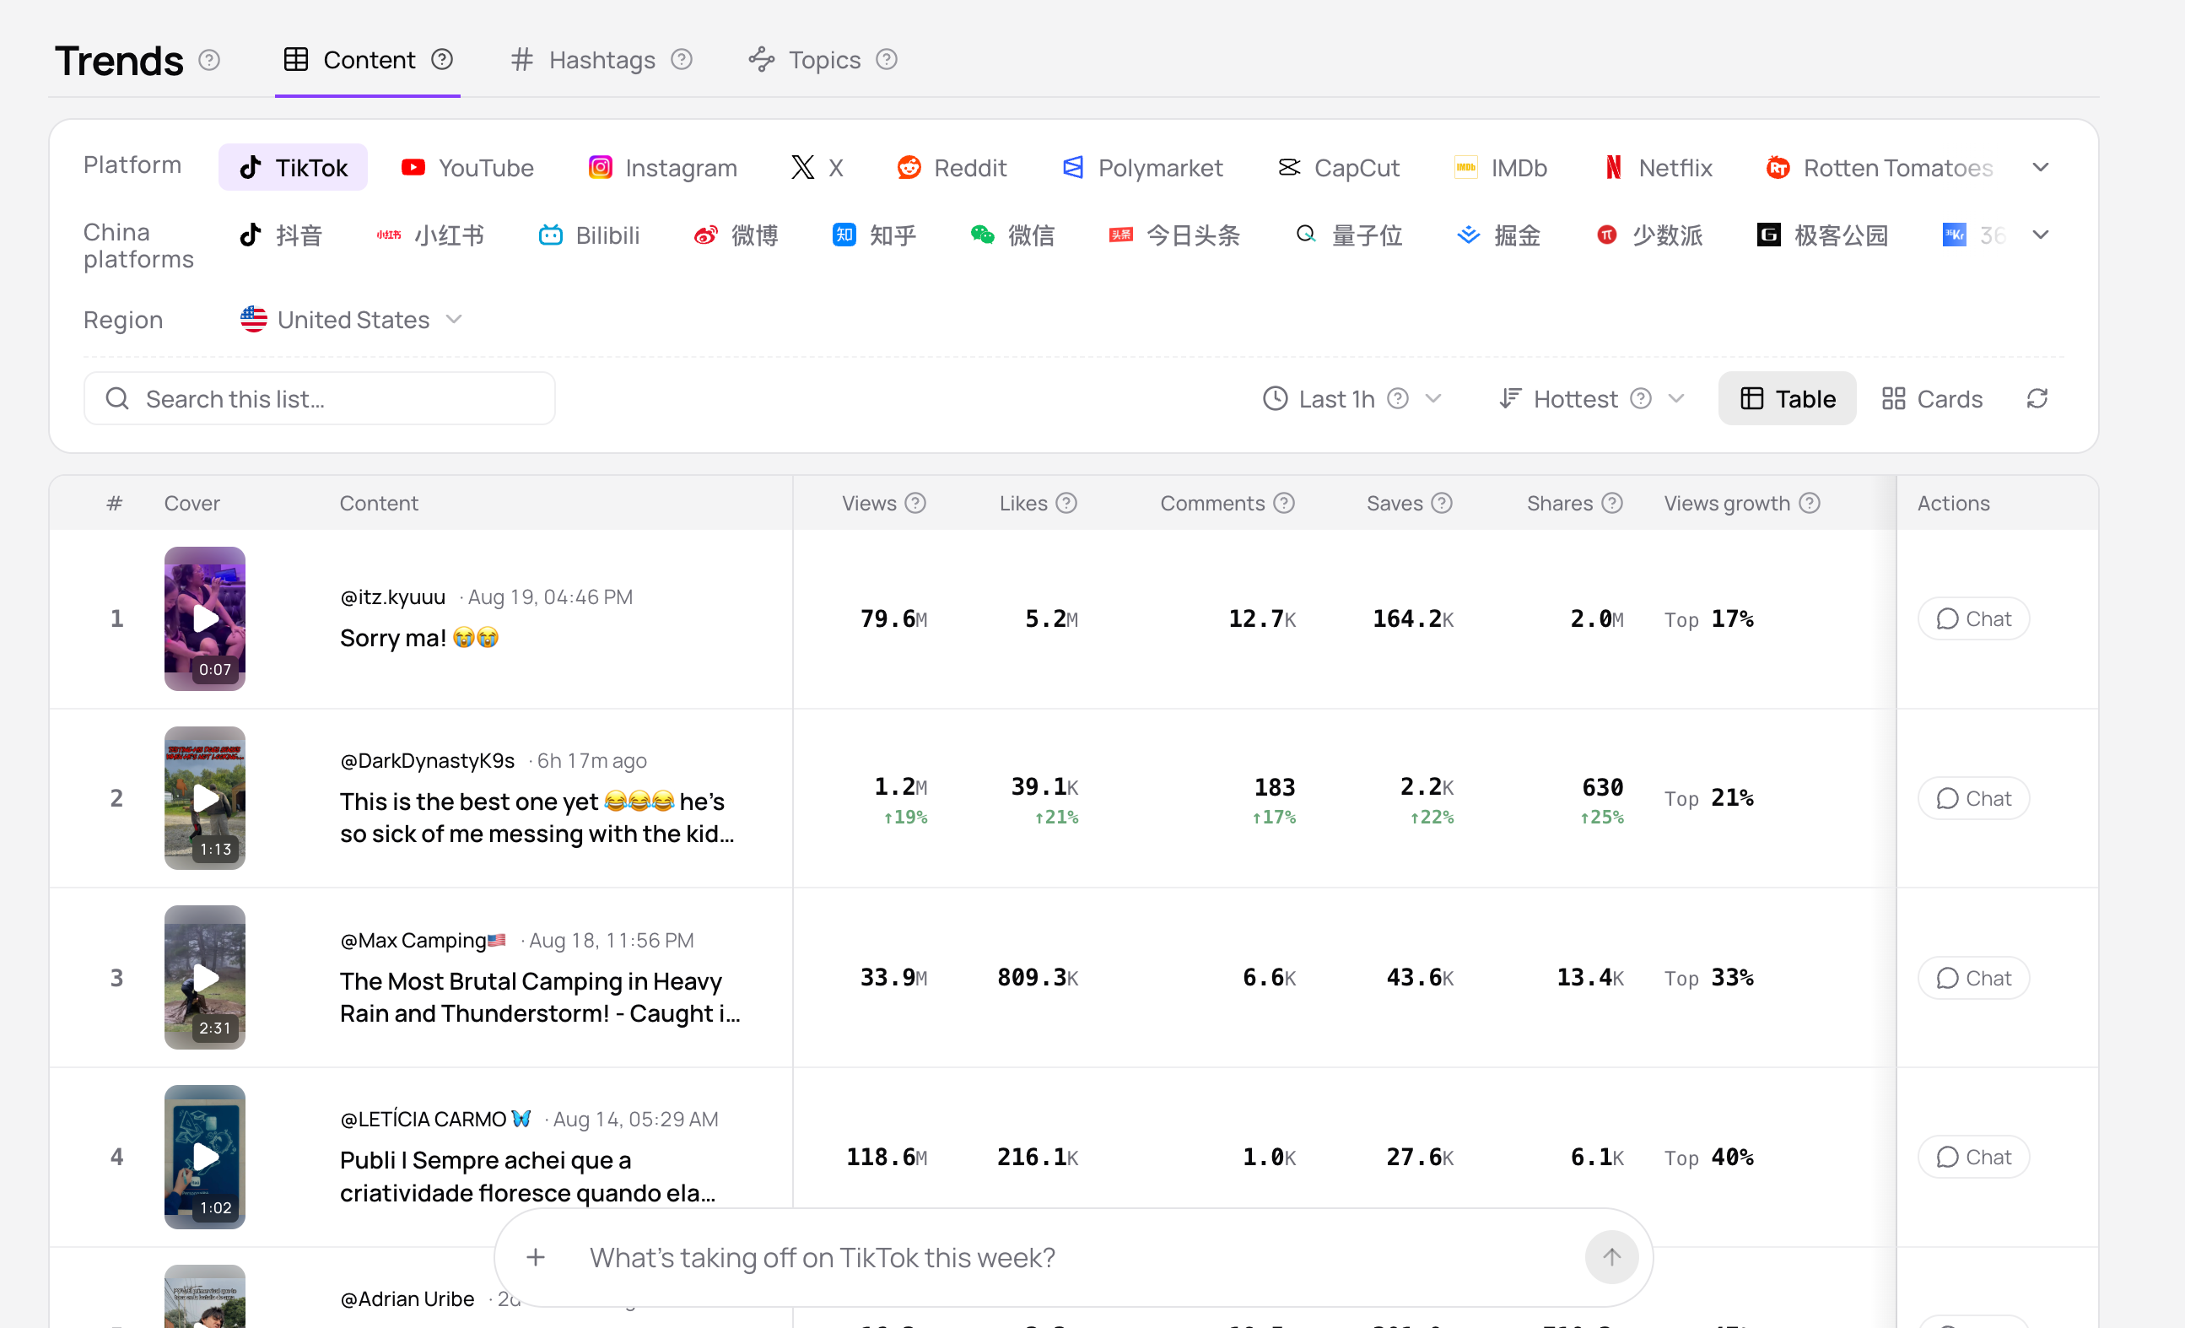Play the DarkDynastyK9s video thumbnail
2185x1328 pixels.
(205, 797)
